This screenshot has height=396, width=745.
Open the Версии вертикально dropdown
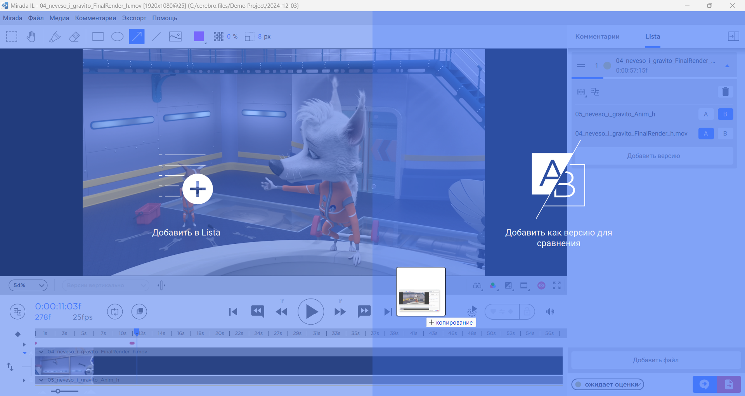click(106, 285)
